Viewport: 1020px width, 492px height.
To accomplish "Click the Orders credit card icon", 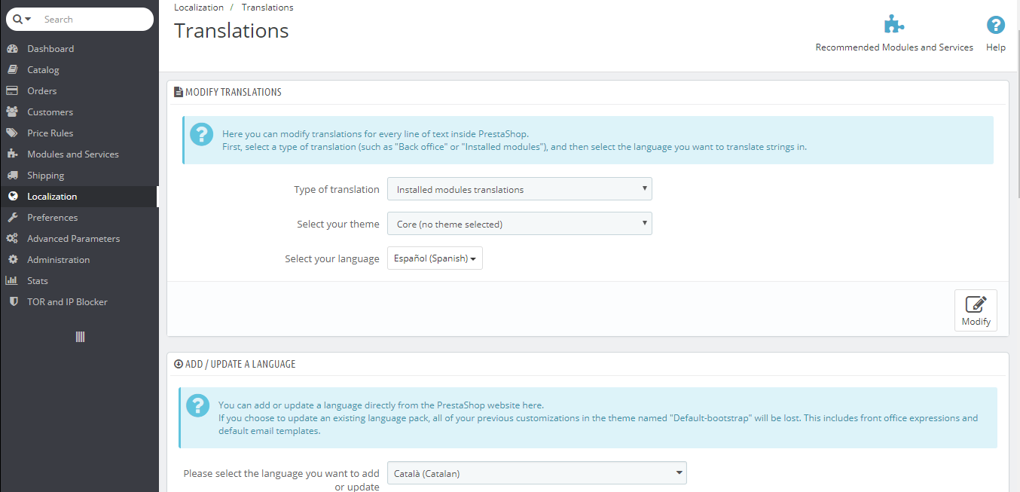I will click(x=12, y=91).
